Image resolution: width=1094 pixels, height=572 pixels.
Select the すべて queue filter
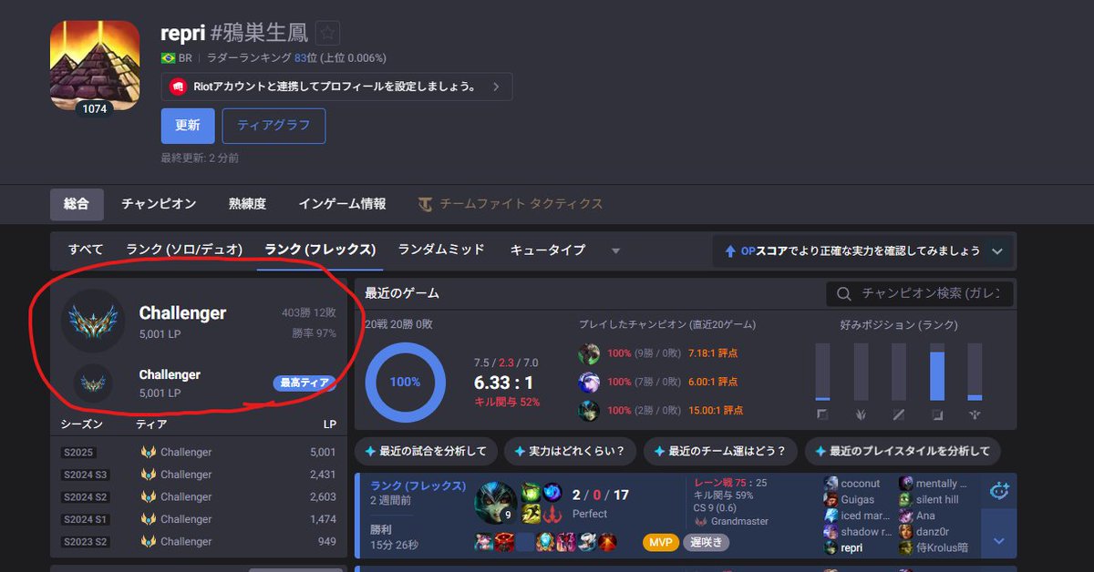[x=86, y=250]
